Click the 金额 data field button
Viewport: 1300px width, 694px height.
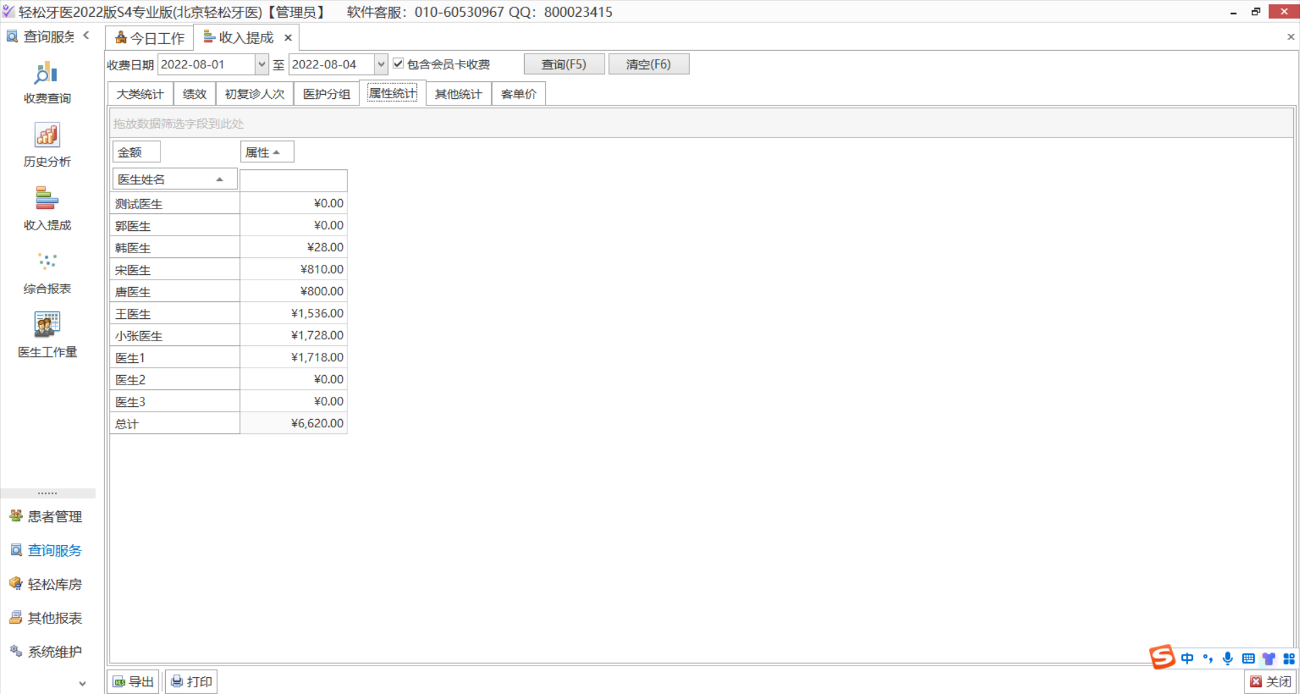pyautogui.click(x=136, y=152)
